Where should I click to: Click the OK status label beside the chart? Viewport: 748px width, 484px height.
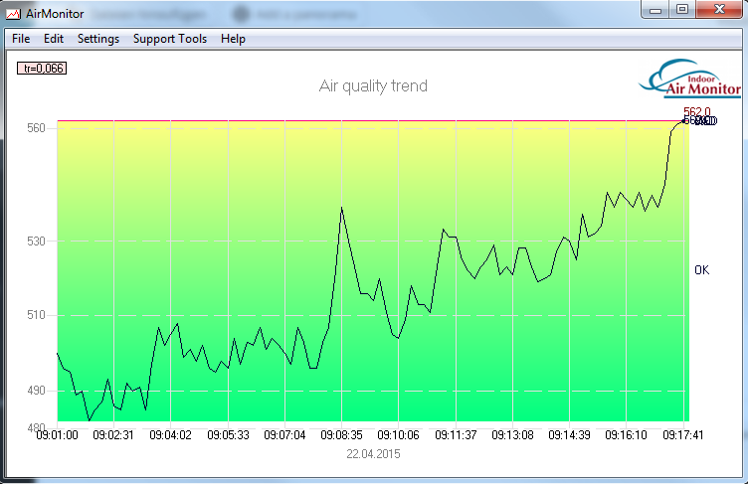pyautogui.click(x=702, y=269)
